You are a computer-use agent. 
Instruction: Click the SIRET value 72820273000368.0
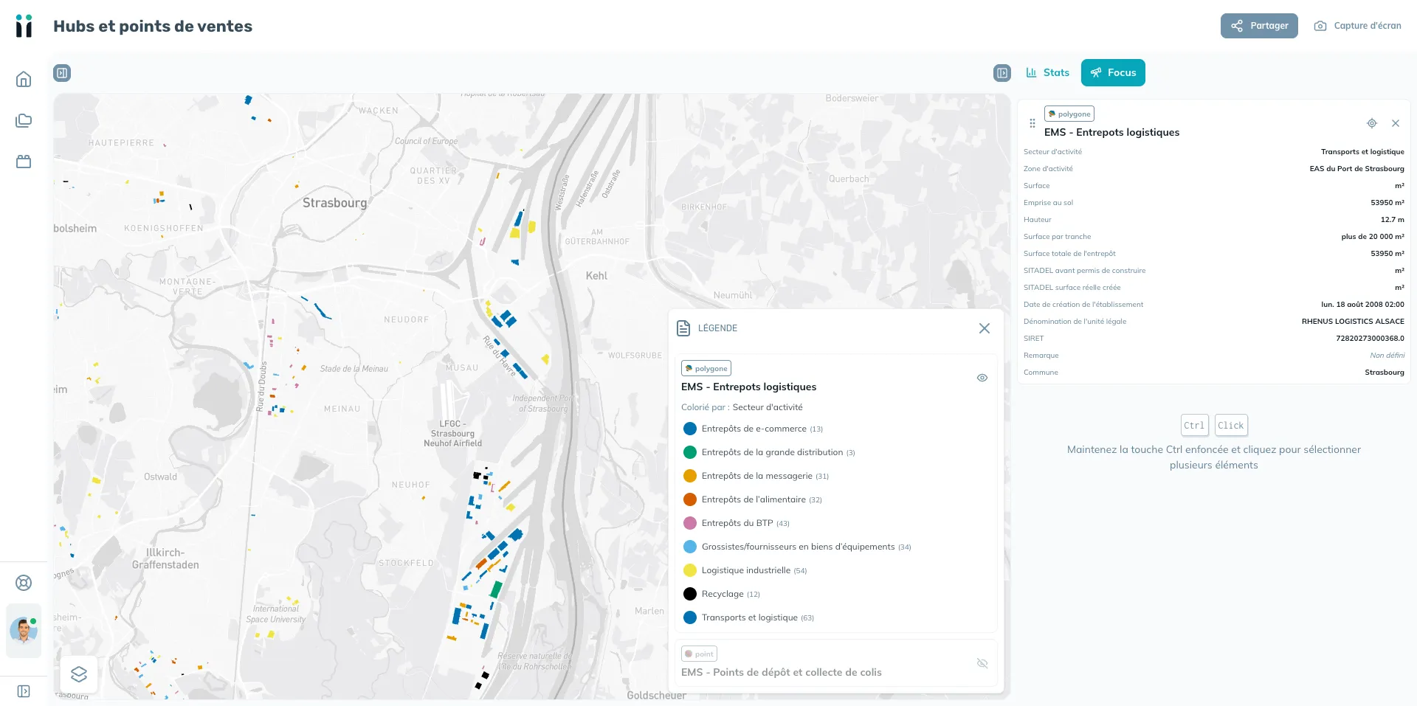pyautogui.click(x=1370, y=339)
